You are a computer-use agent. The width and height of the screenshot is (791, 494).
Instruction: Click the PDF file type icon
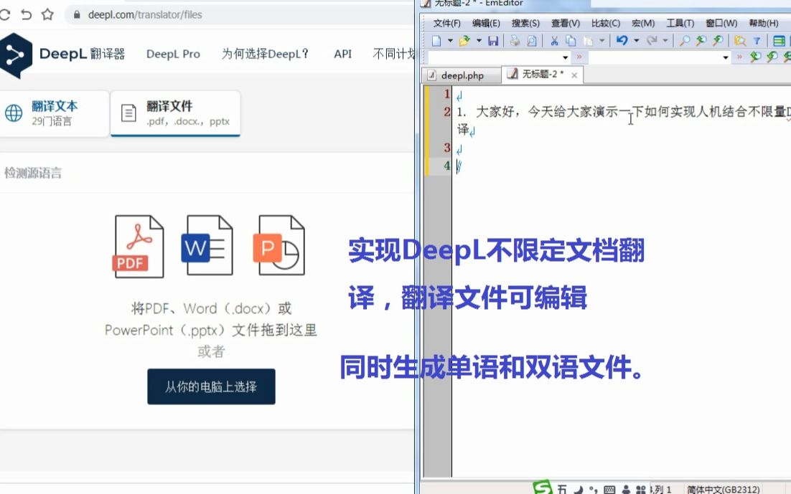click(138, 246)
